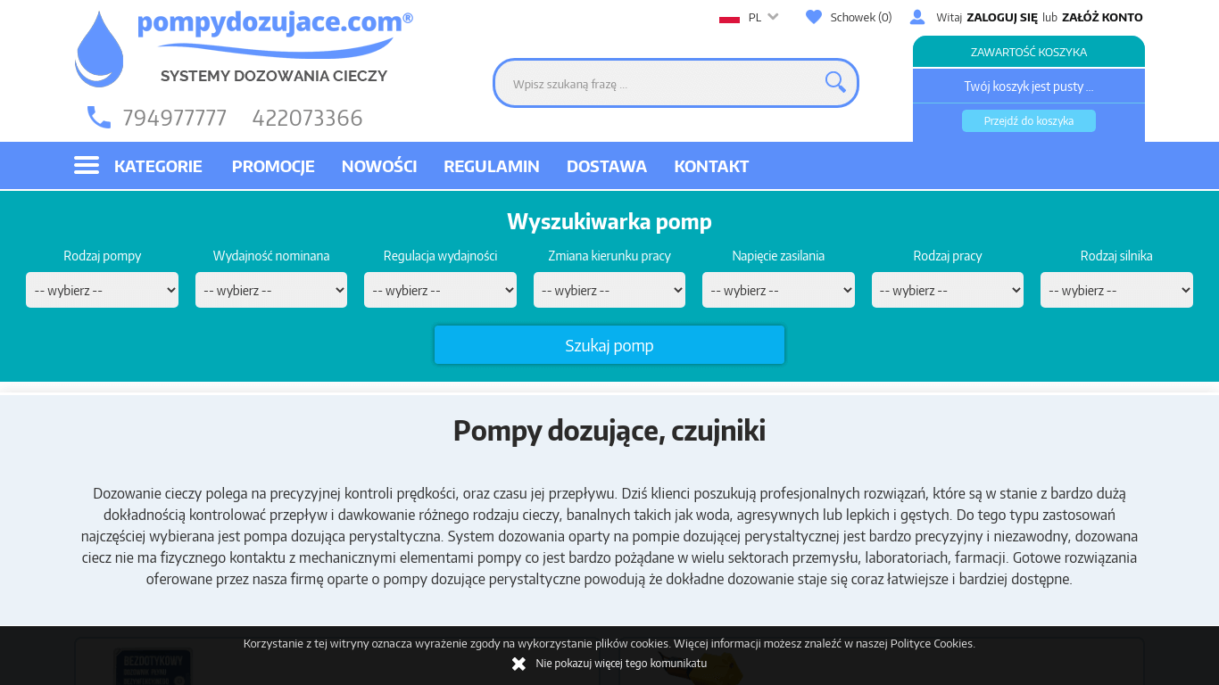This screenshot has height=685, width=1219.
Task: Open the Wydajność nominana dropdown
Action: (x=270, y=289)
